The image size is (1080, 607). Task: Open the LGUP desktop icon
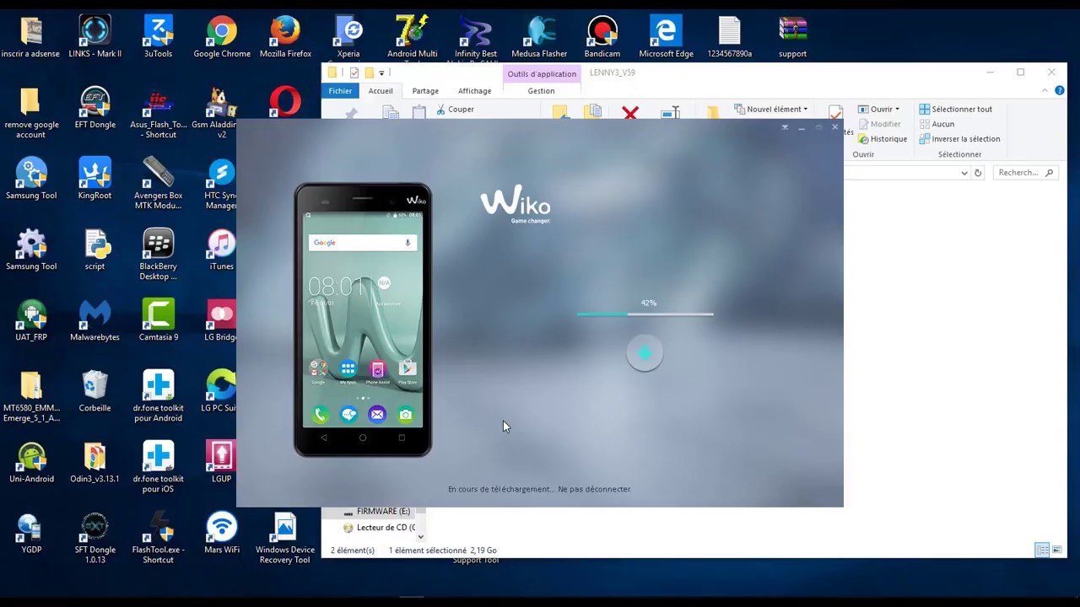coord(222,461)
